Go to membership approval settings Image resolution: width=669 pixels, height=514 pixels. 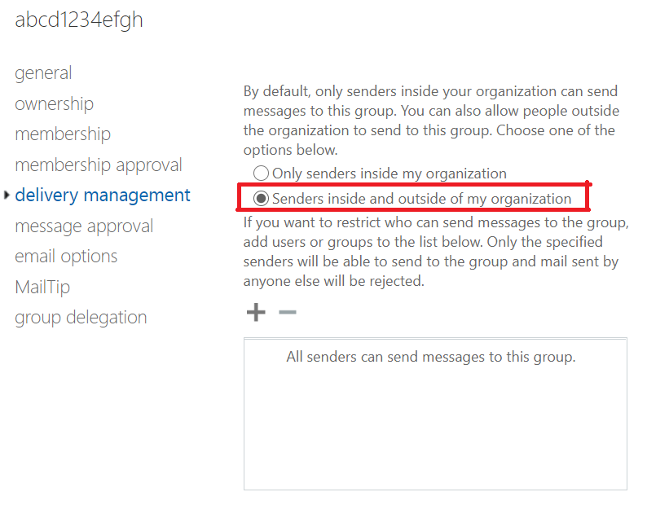tap(98, 165)
